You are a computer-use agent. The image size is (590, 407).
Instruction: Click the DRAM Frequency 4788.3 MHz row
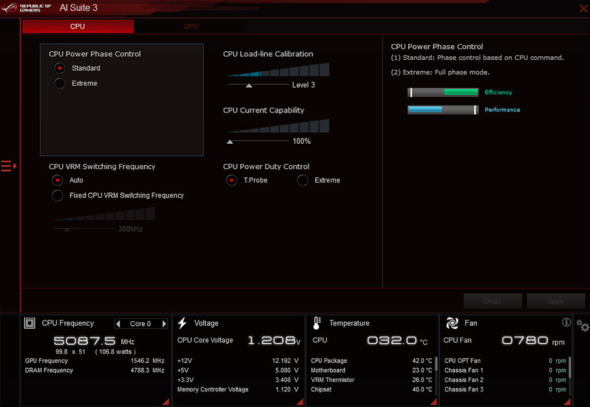tap(95, 370)
